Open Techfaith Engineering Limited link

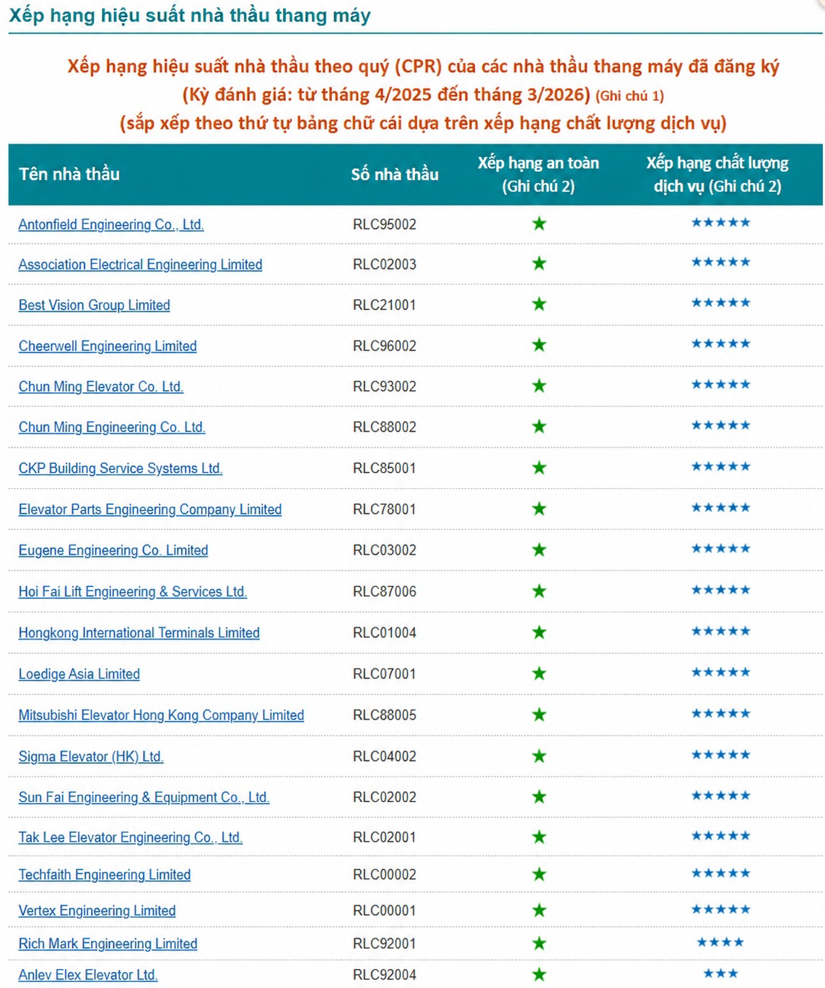[x=105, y=875]
